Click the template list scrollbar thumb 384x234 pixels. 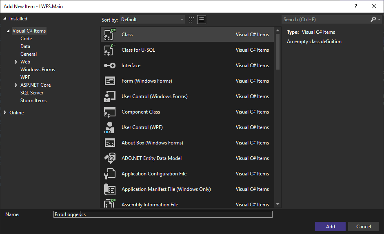pyautogui.click(x=277, y=52)
